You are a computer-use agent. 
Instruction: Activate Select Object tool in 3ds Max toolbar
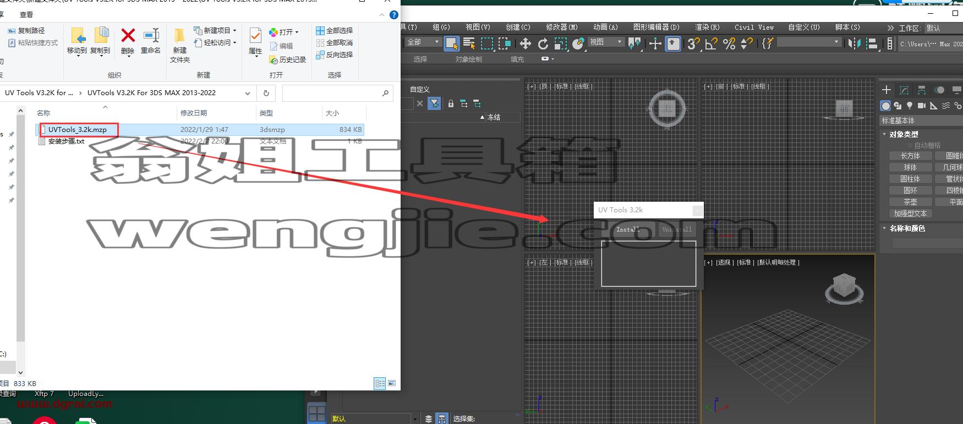(x=452, y=43)
